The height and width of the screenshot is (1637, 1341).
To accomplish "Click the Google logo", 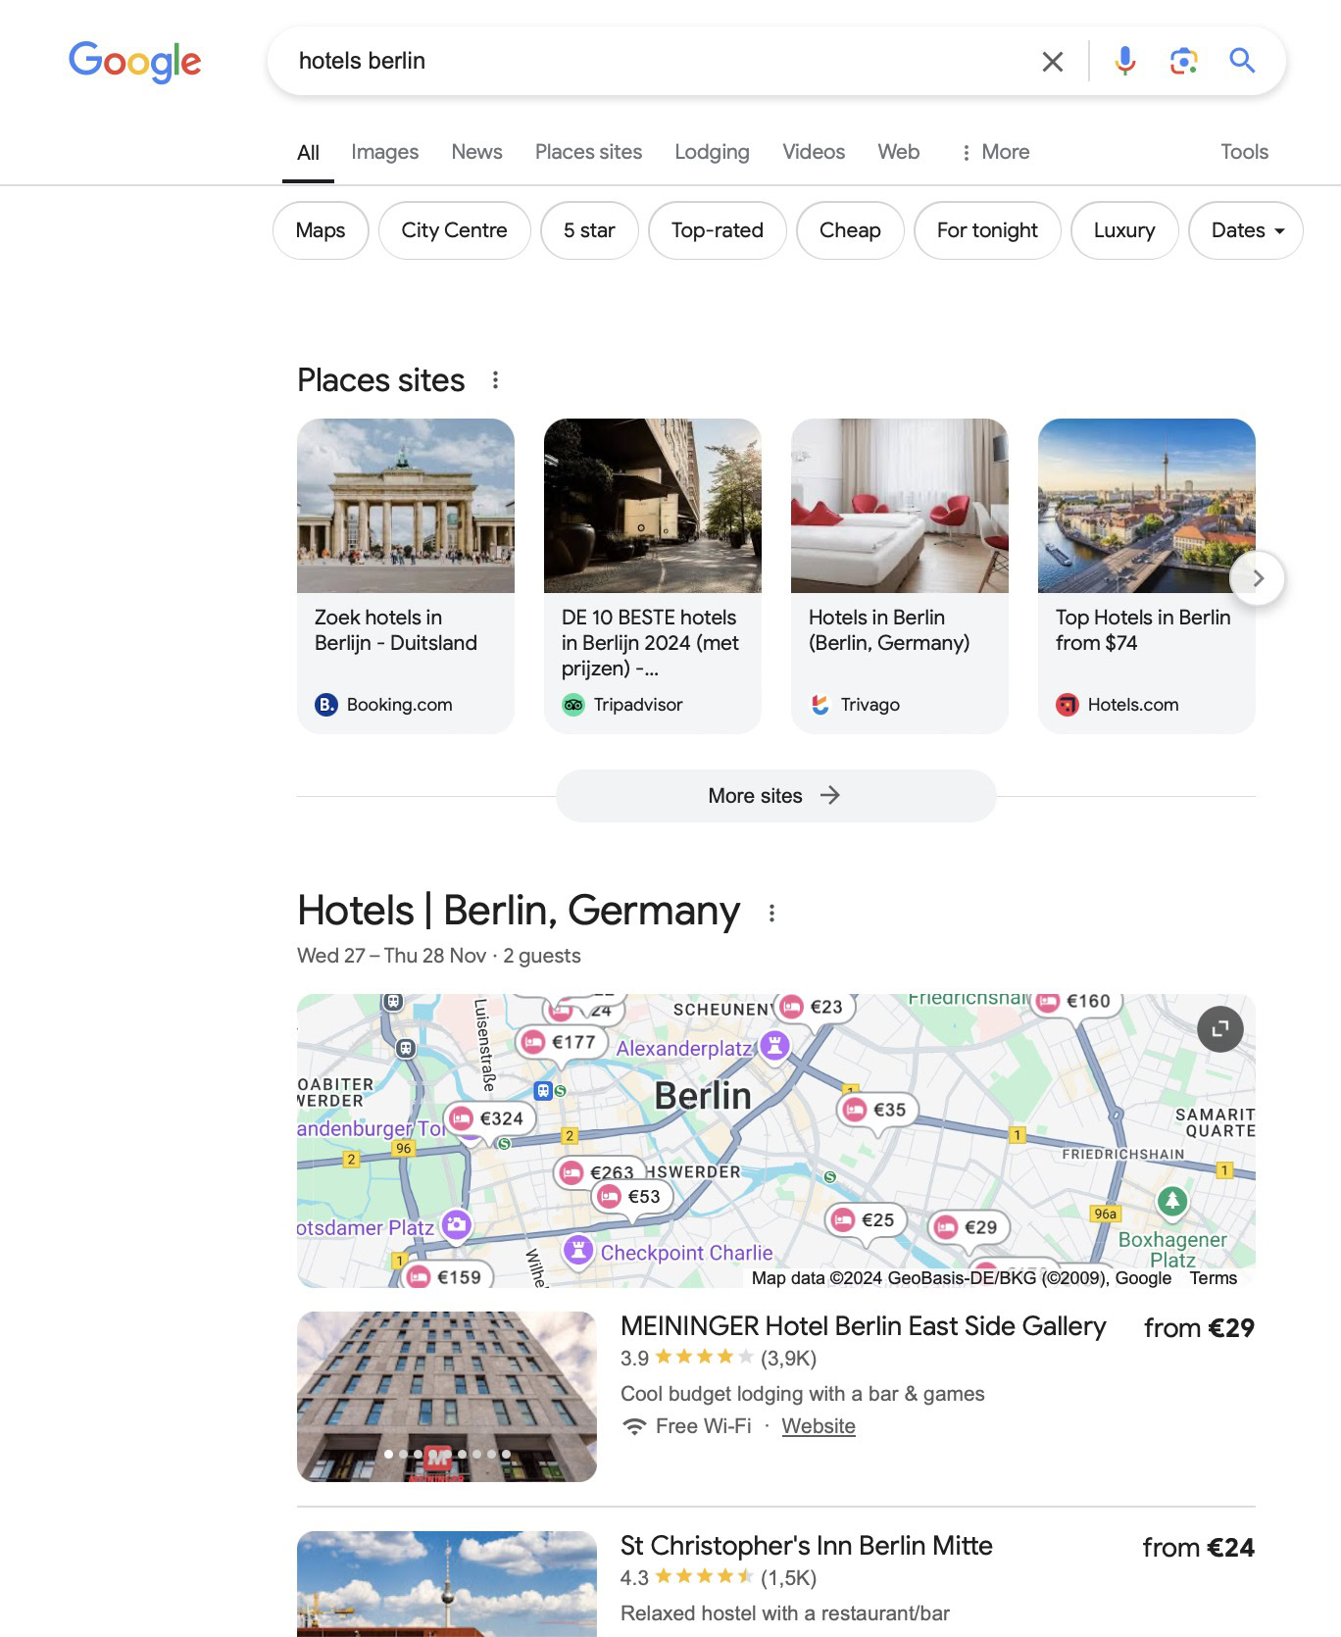I will pyautogui.click(x=134, y=62).
